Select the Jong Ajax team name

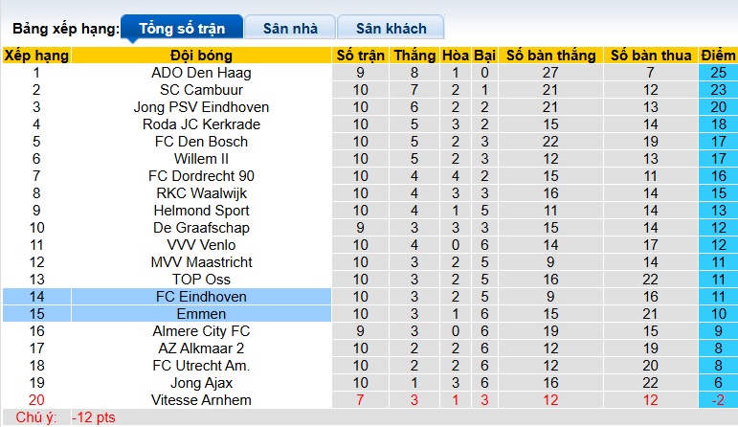pyautogui.click(x=201, y=383)
